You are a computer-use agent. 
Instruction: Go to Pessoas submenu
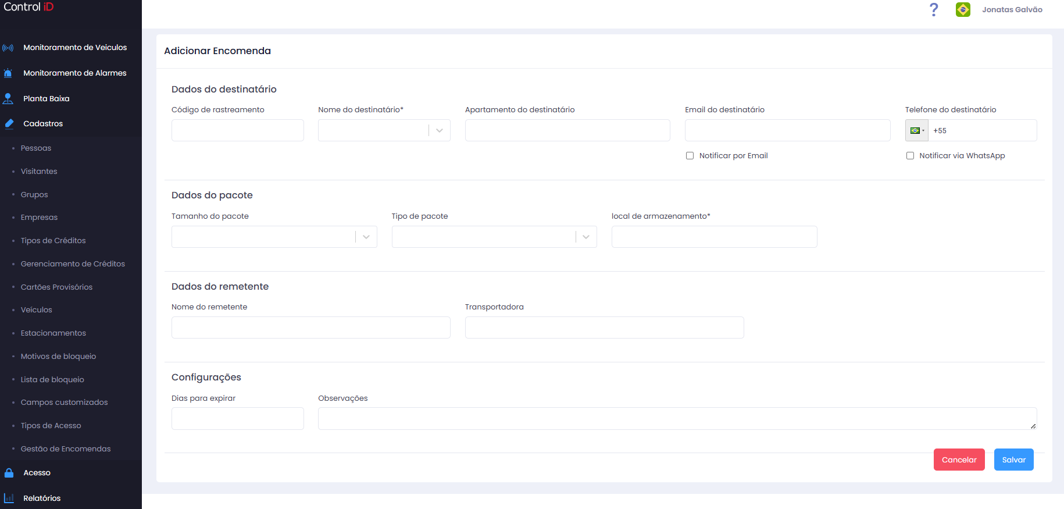coord(36,148)
